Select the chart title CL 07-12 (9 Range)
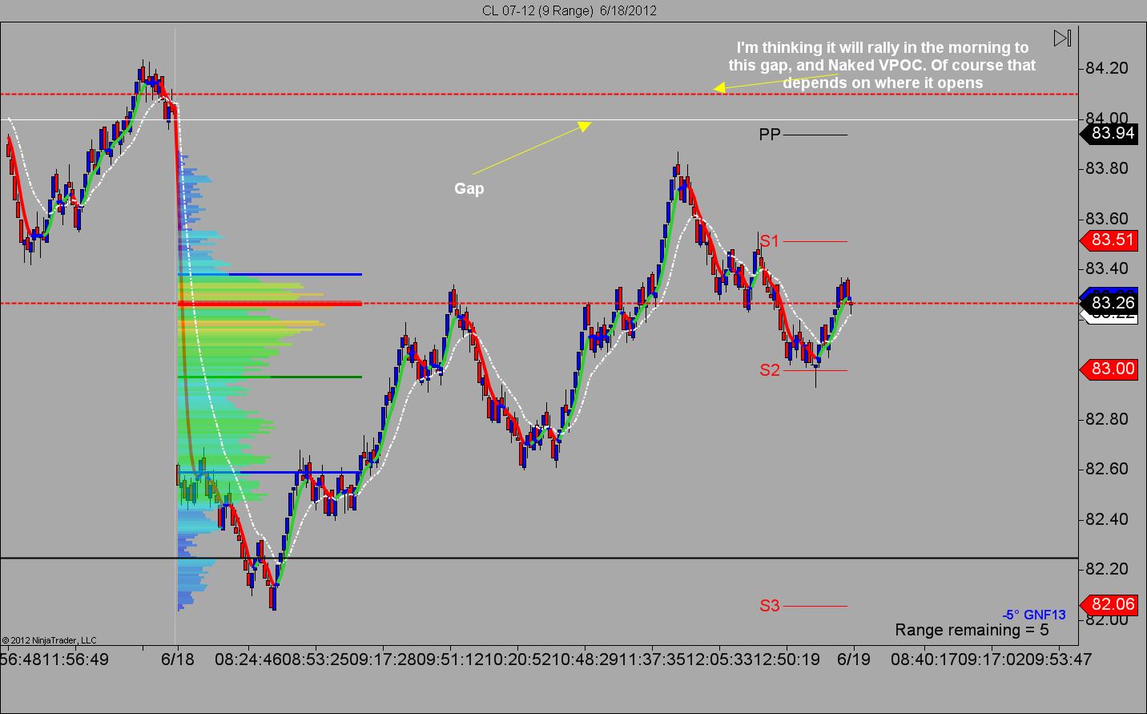 [537, 10]
